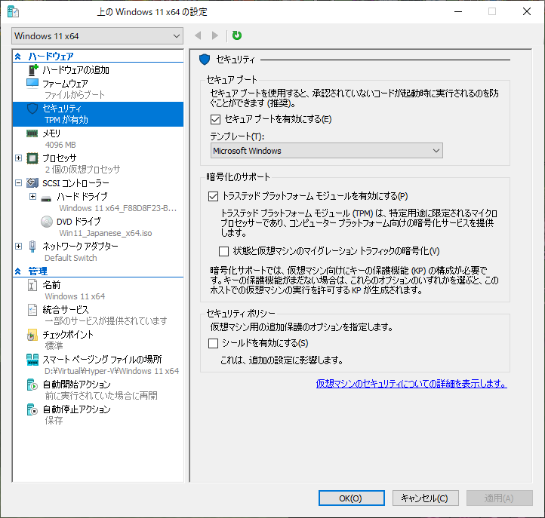Click the スマート ページング ファイルの場所 icon
This screenshot has height=518, width=545.
click(32, 360)
